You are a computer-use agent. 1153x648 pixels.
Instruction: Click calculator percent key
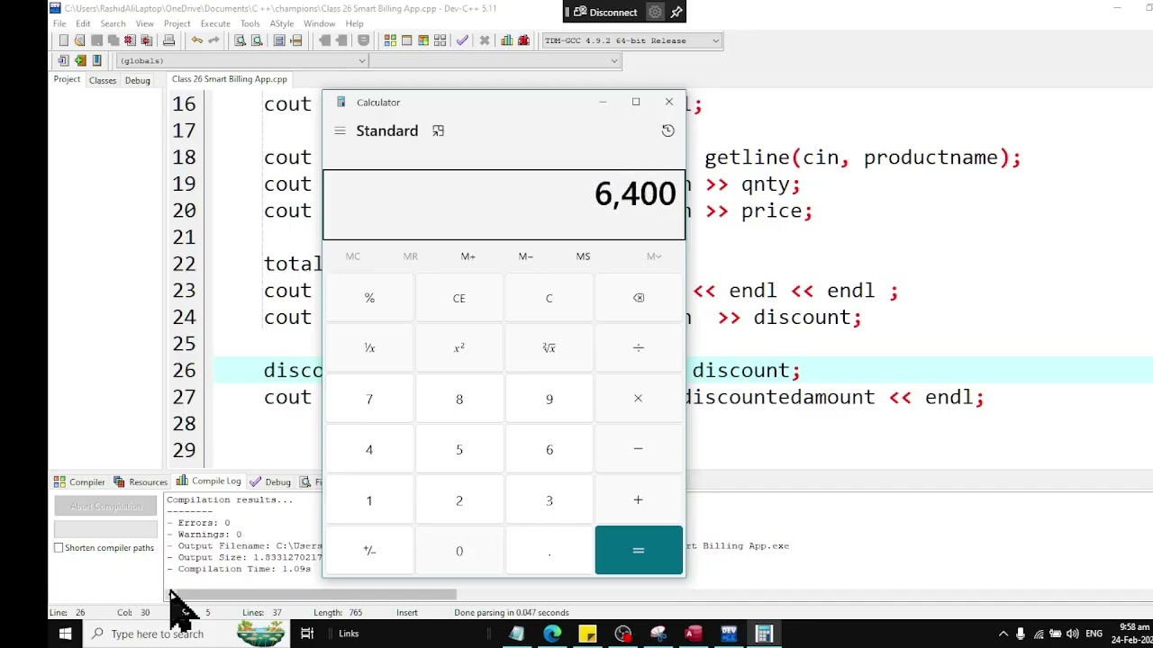[369, 298]
